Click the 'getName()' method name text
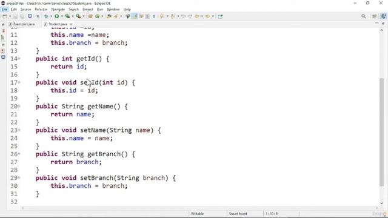The image size is (388, 218). 104,107
